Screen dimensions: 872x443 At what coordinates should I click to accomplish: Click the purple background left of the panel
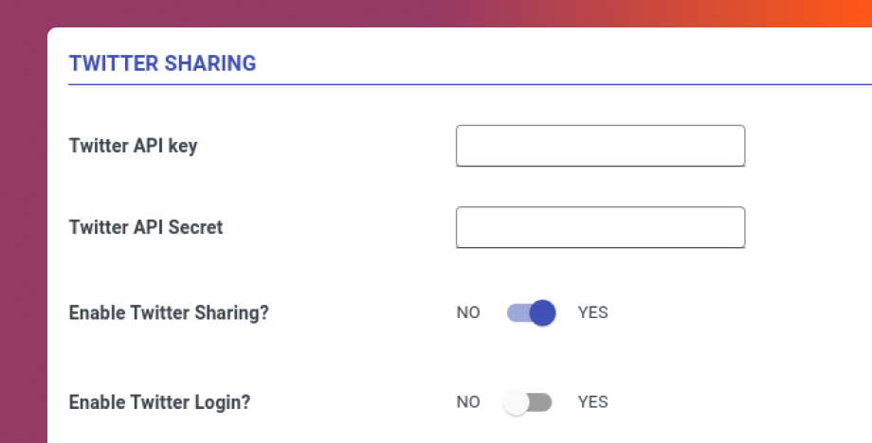click(x=23, y=237)
